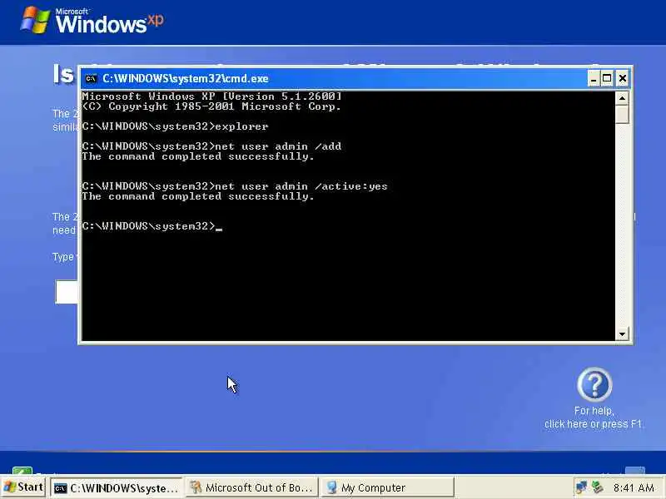Click the 'net user admin /active:yes' line
The width and height of the screenshot is (666, 499).
235,186
